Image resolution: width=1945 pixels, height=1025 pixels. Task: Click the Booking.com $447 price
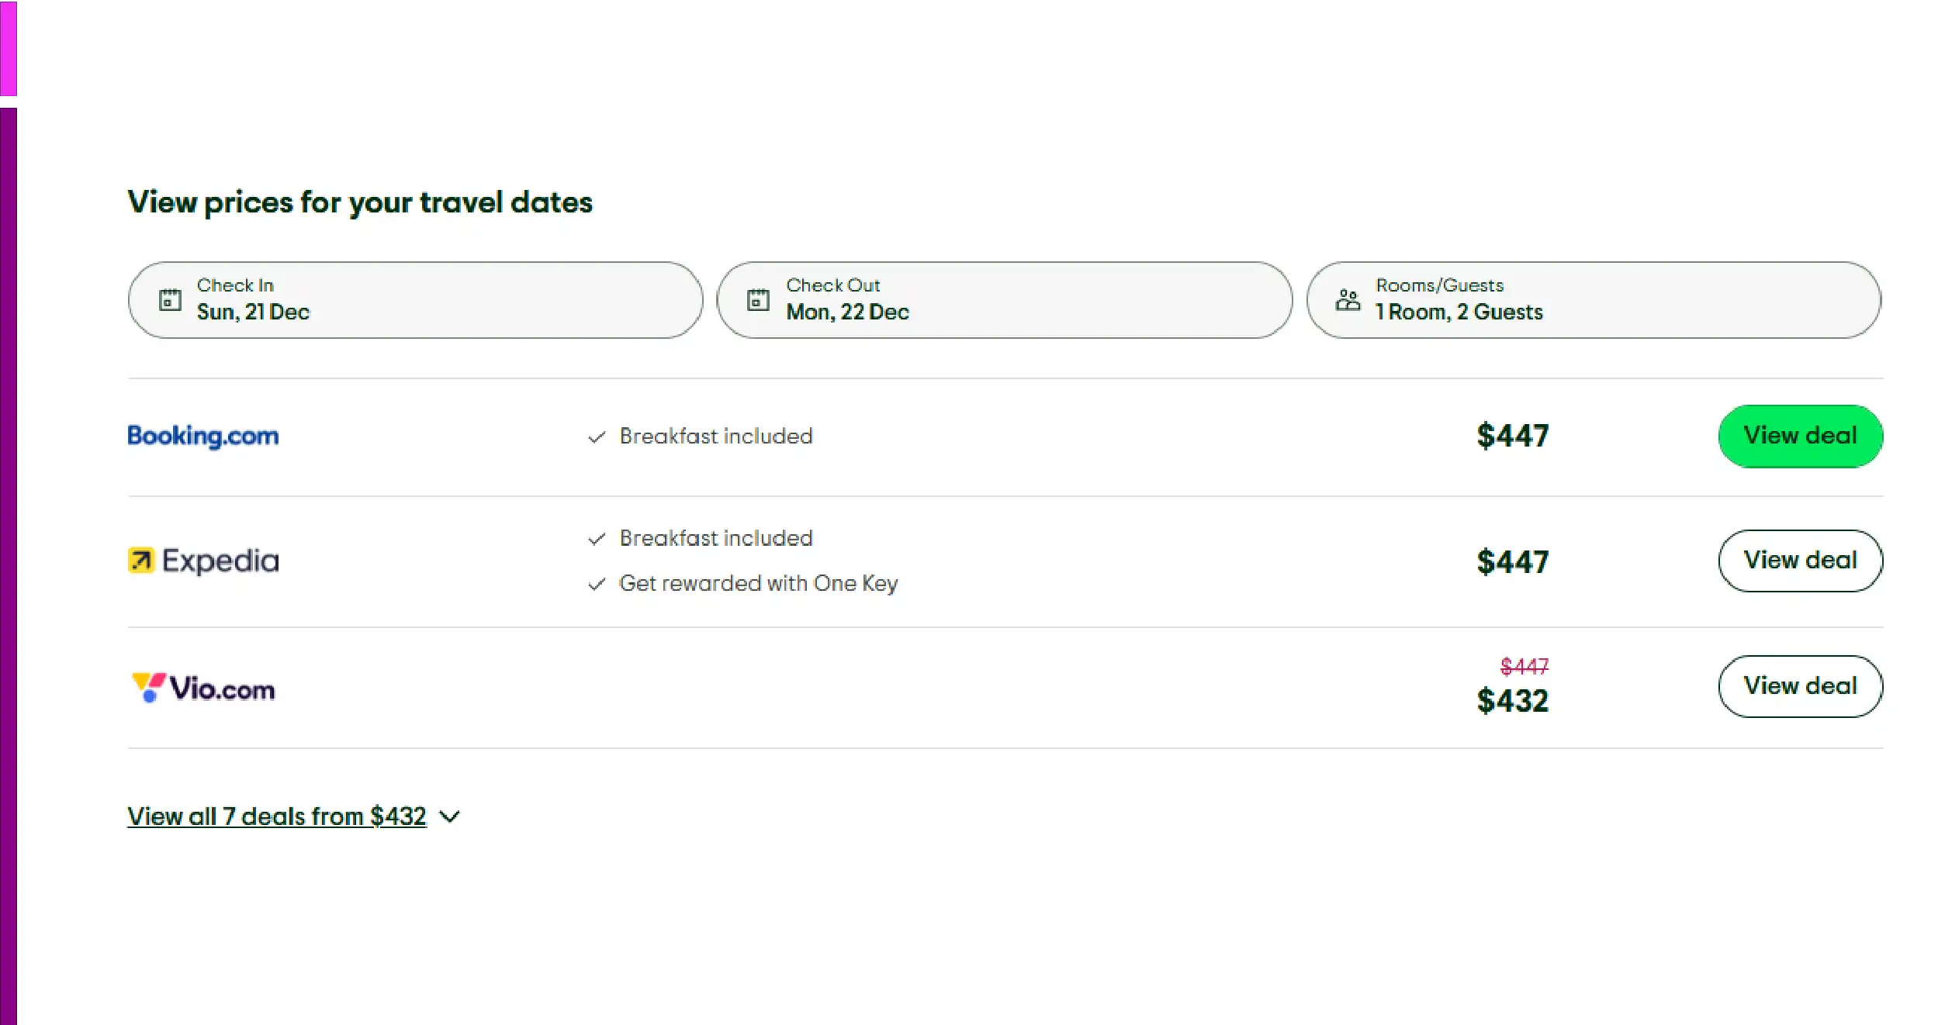pos(1512,436)
